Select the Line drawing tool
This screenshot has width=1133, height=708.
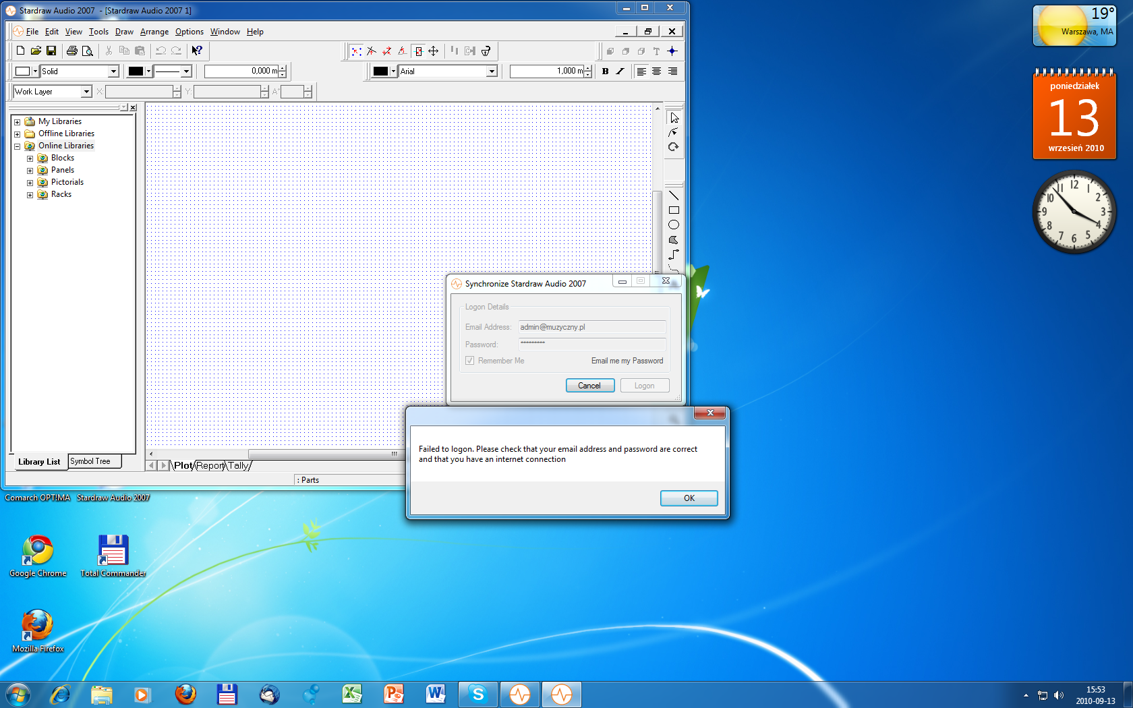point(673,196)
